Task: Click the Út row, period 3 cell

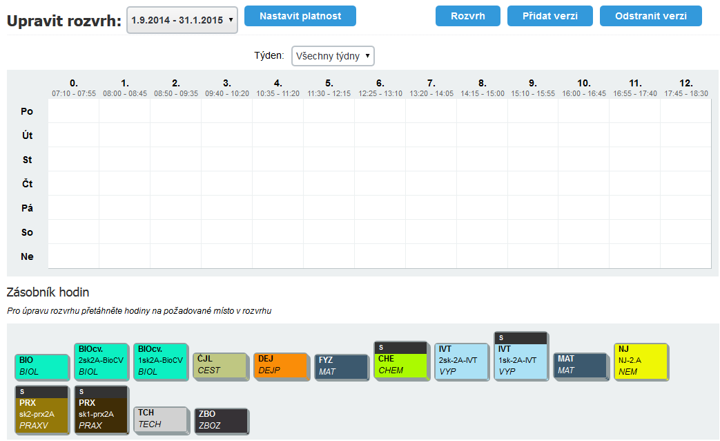Action: pyautogui.click(x=227, y=135)
